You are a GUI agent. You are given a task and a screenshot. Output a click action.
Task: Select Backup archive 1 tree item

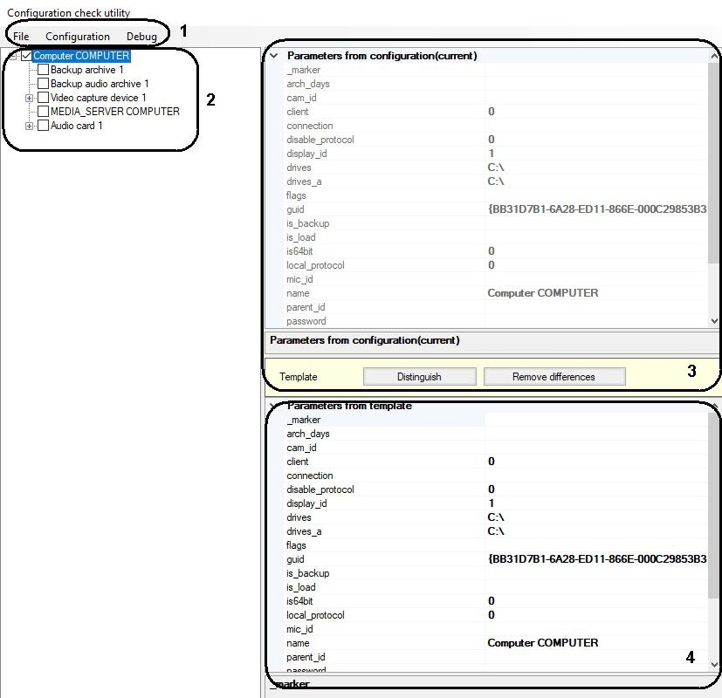[87, 70]
